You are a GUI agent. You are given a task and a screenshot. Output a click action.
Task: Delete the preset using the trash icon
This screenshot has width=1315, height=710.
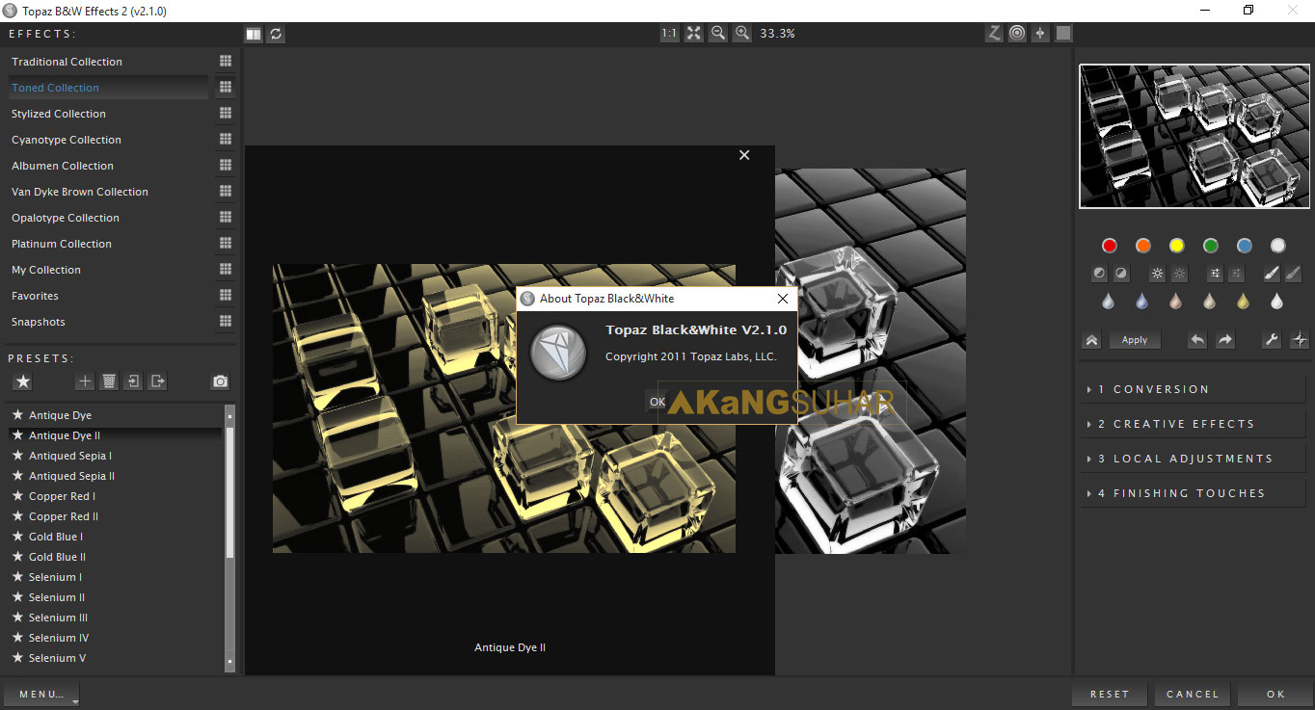(x=109, y=381)
